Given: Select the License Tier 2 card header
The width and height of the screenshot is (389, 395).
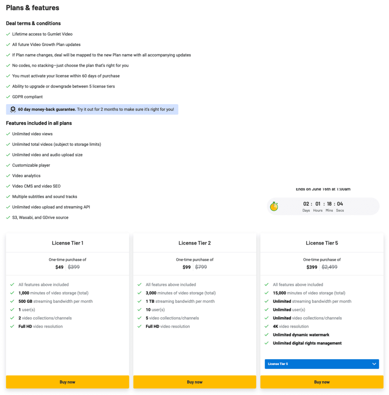Looking at the screenshot, I should coord(194,243).
